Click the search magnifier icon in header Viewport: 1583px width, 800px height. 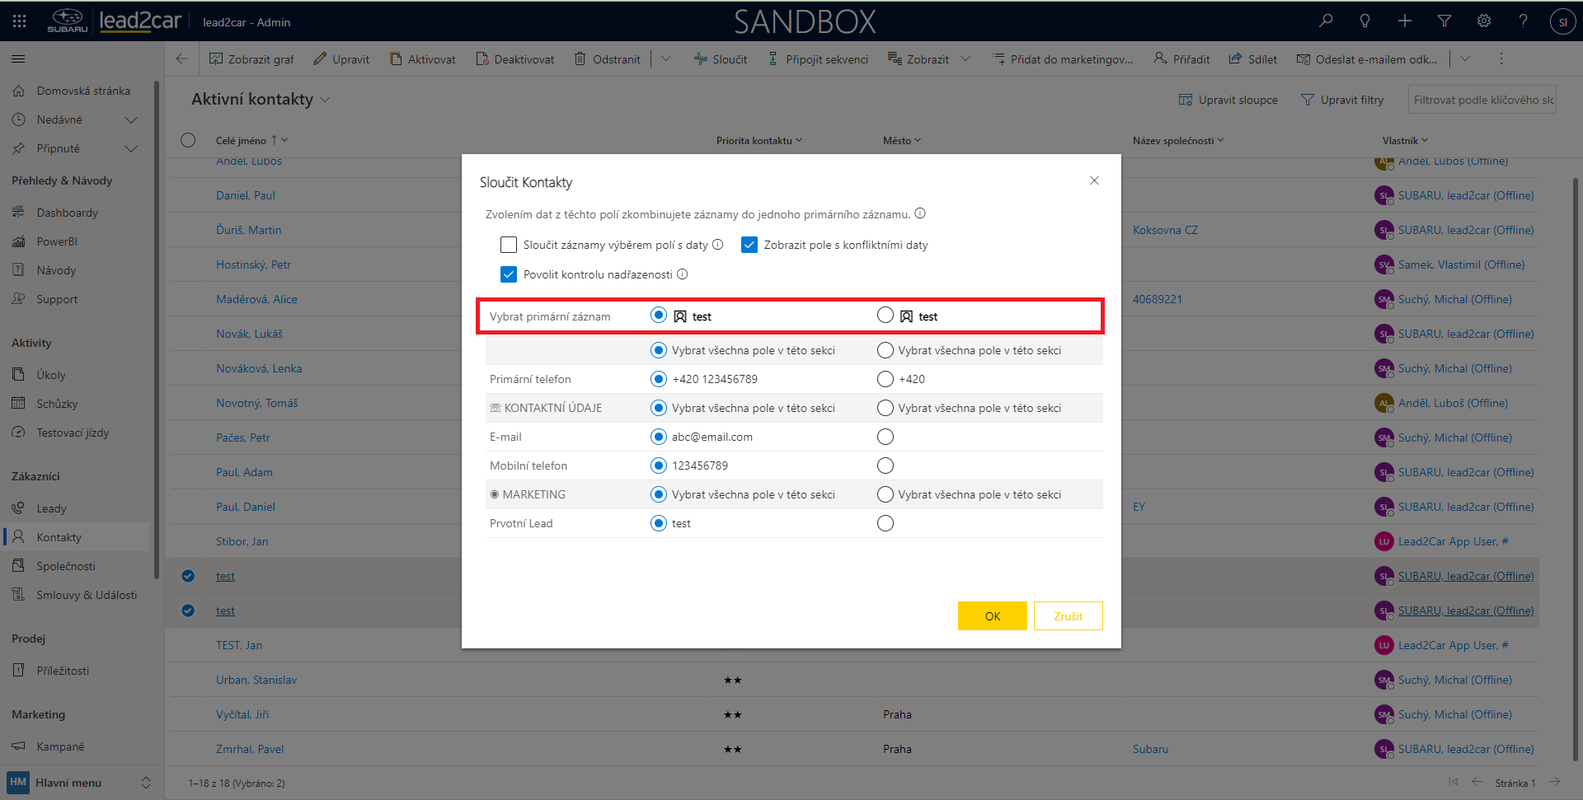click(x=1326, y=21)
